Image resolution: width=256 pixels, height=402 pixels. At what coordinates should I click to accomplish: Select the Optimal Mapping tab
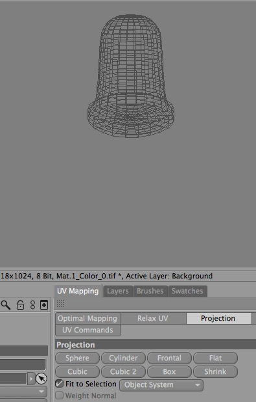pyautogui.click(x=87, y=319)
